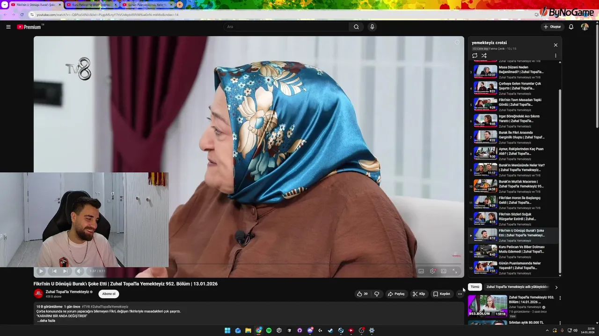Open YouTube notifications bell

(571, 27)
